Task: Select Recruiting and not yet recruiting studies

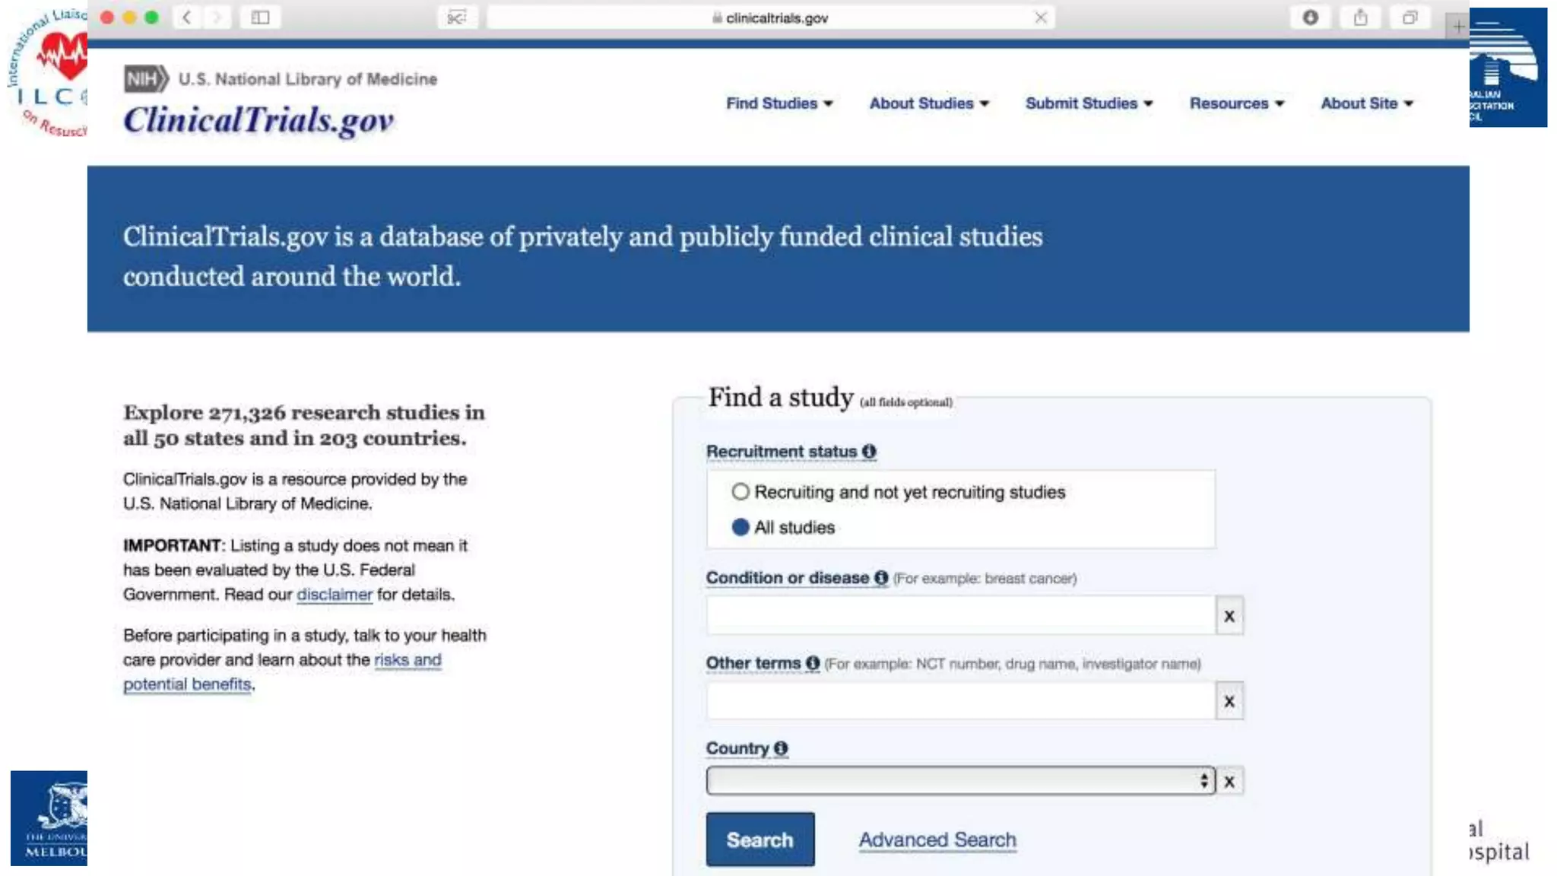Action: coord(740,492)
